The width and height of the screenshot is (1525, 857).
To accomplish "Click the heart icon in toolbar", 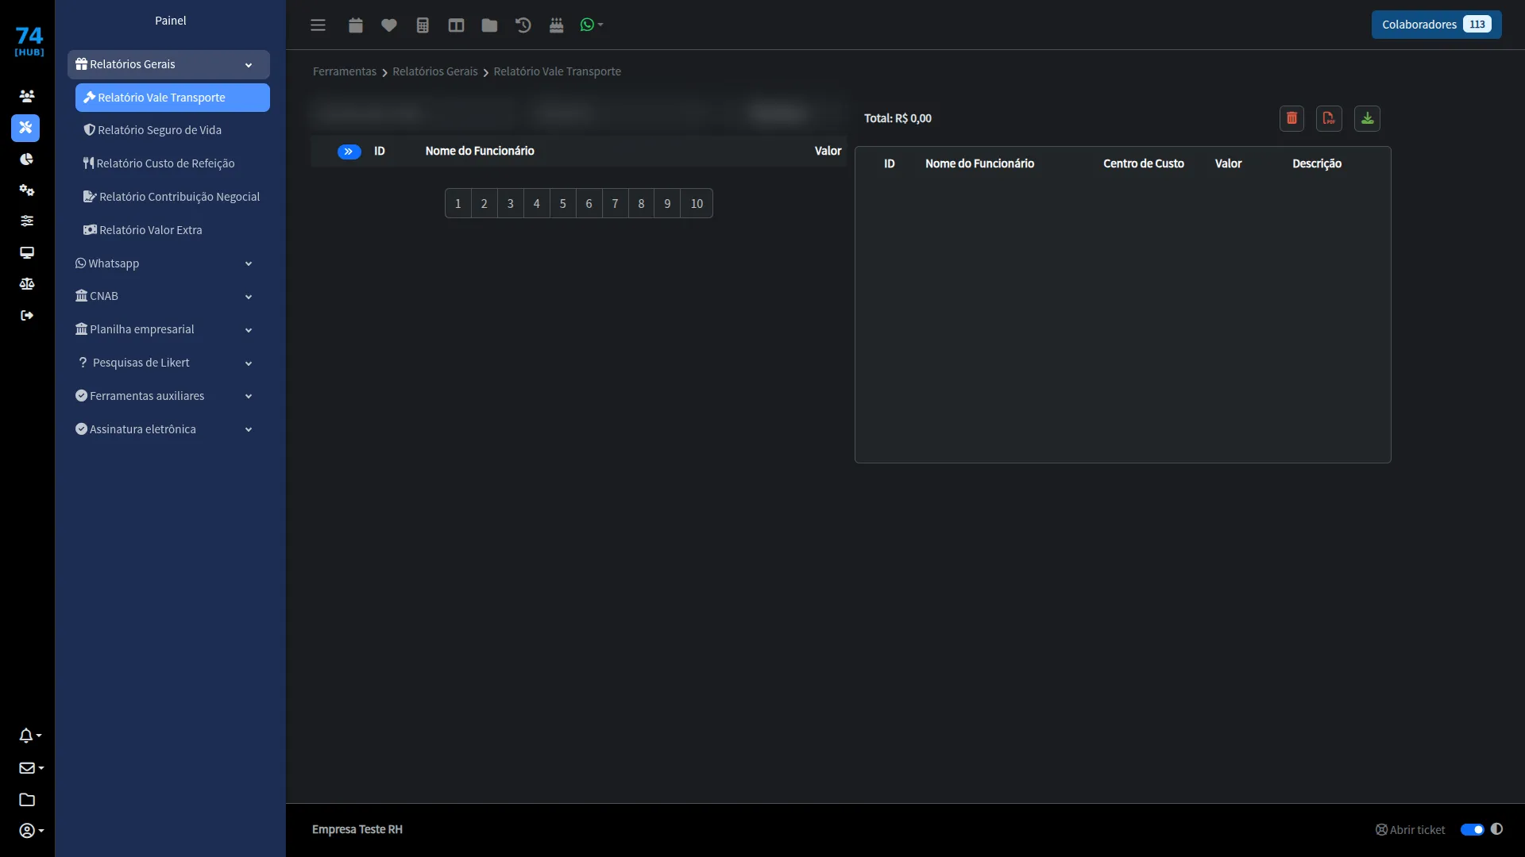I will [x=389, y=25].
